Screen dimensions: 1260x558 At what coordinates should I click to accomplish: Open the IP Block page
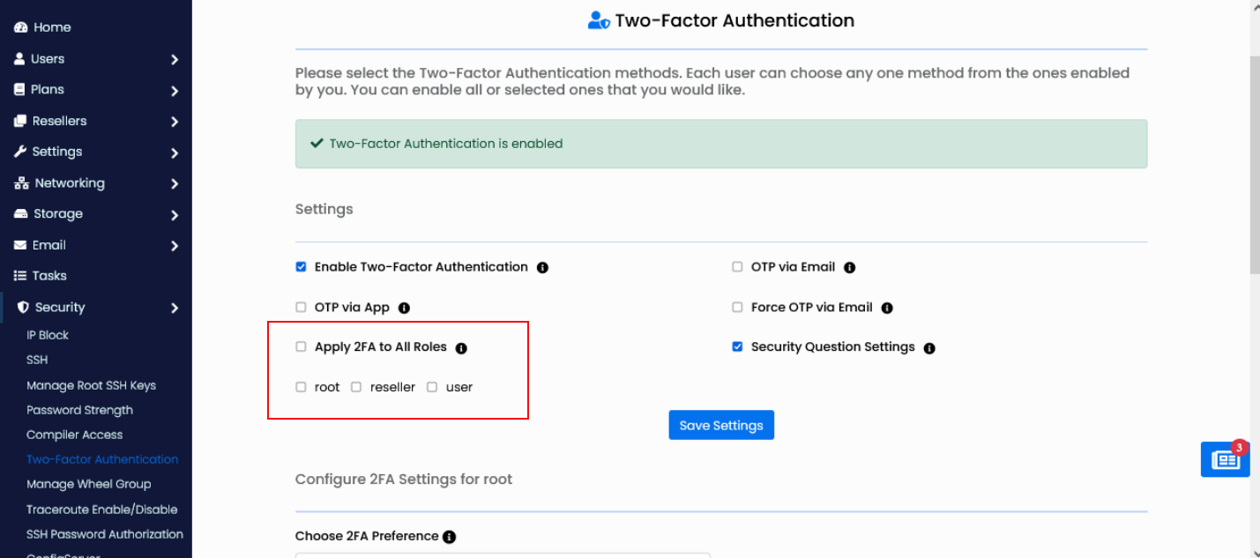(x=48, y=335)
